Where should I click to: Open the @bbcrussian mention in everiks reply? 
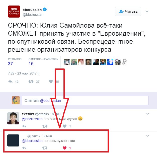(x=32, y=119)
